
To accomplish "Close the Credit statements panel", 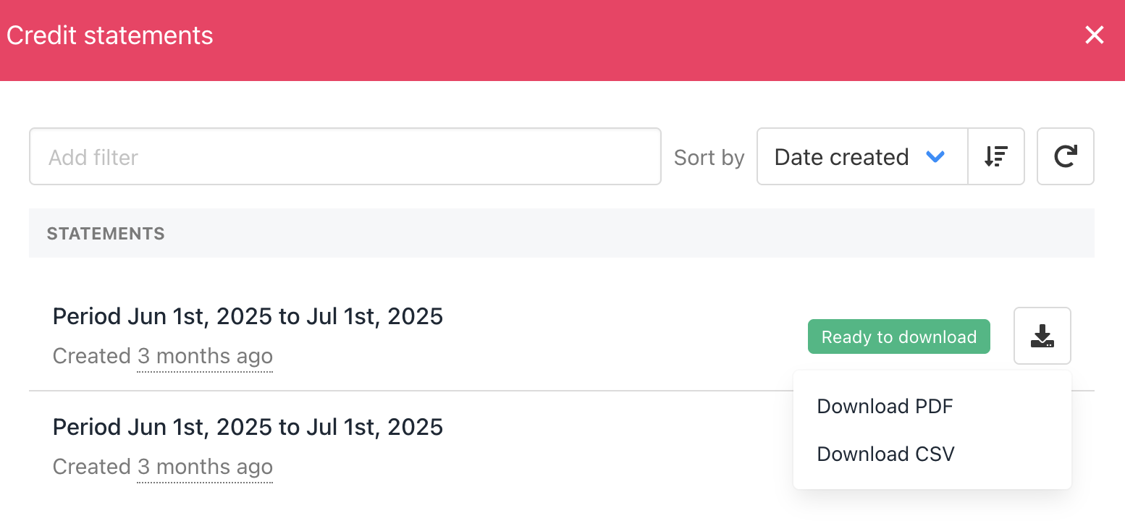I will tap(1094, 35).
